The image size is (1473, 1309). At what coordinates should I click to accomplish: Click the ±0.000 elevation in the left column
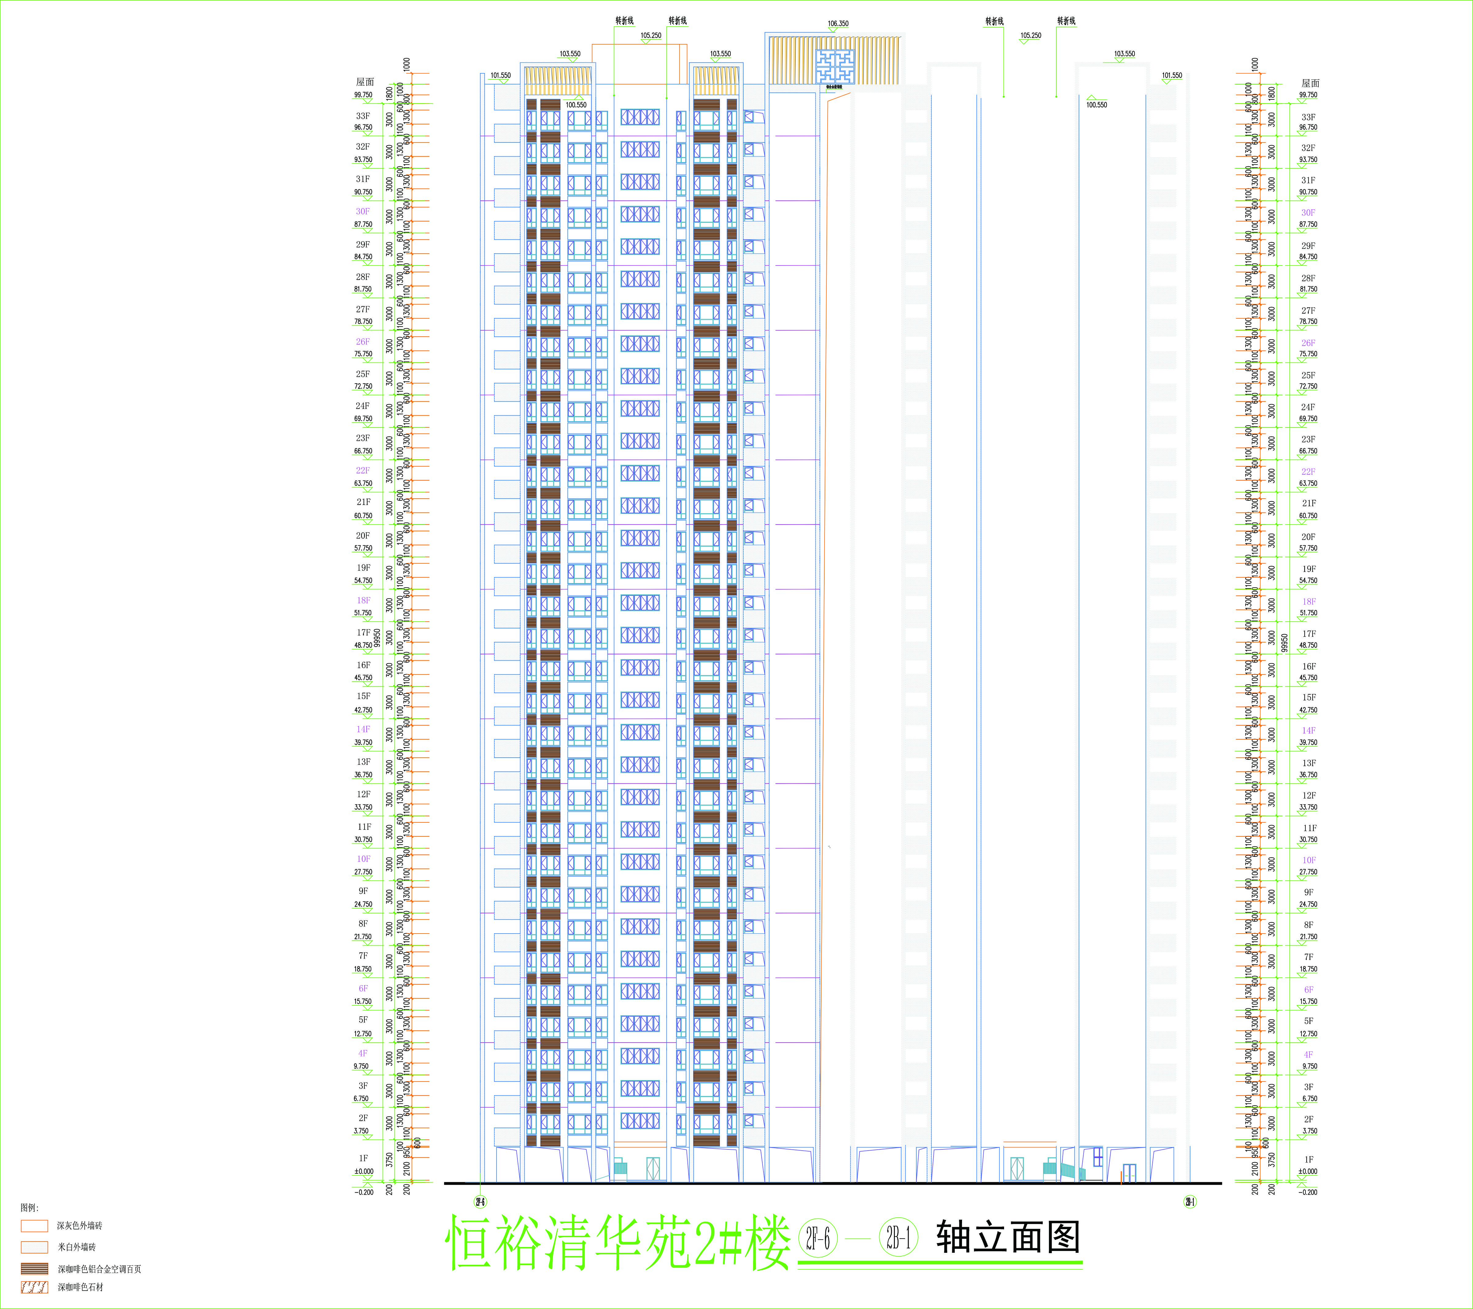[x=364, y=1172]
